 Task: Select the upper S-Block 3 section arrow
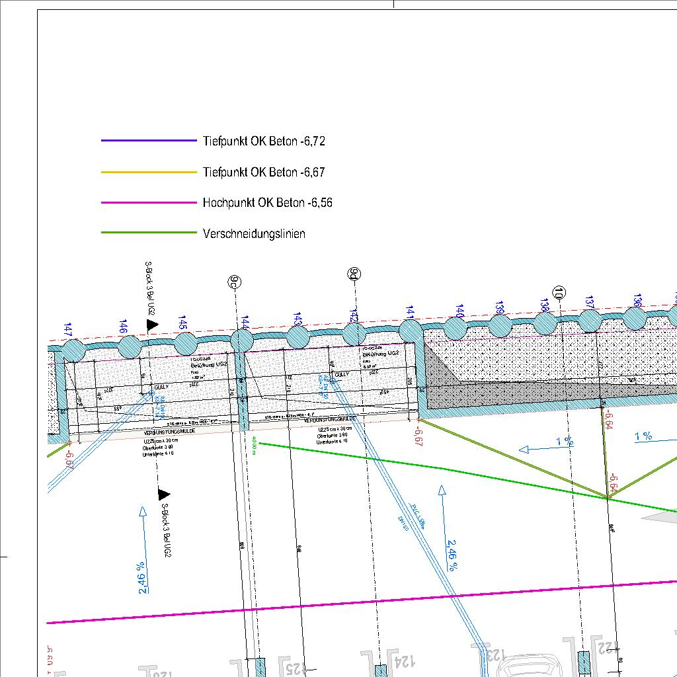pyautogui.click(x=151, y=325)
